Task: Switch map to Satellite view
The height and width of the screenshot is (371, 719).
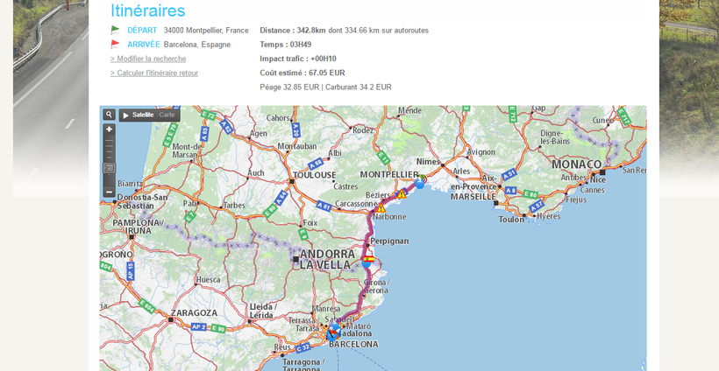Action: [143, 115]
